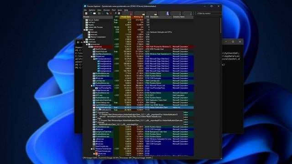Select the backgroundTaskHost process row
Image resolution: width=292 pixels, height=164 pixels.
(138, 132)
